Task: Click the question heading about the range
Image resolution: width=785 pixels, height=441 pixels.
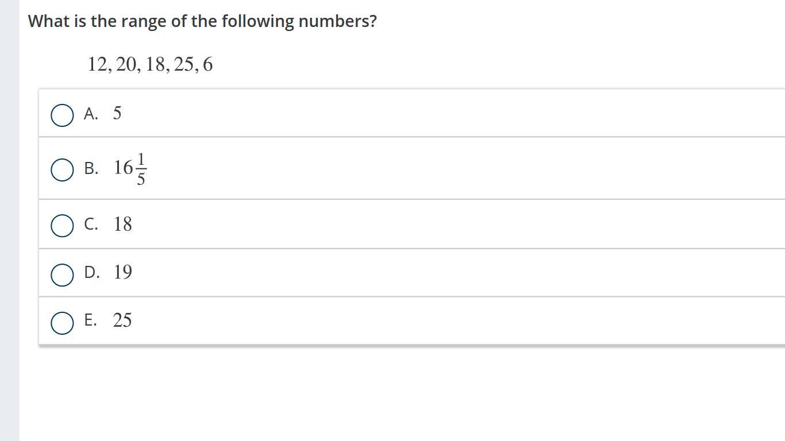Action: click(x=203, y=21)
